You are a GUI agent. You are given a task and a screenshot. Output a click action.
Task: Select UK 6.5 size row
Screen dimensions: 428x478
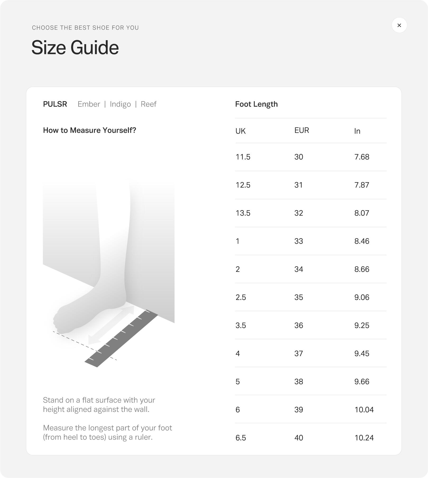311,438
